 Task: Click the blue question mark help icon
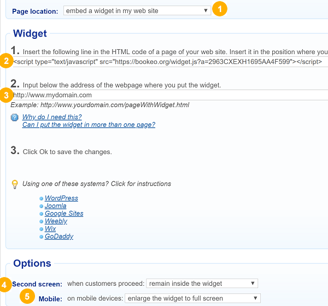pyautogui.click(x=14, y=117)
